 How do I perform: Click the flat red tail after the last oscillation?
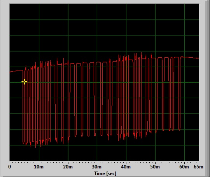pos(190,57)
